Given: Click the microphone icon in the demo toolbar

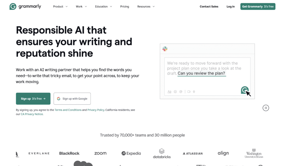Looking at the screenshot, I should point(194,92).
